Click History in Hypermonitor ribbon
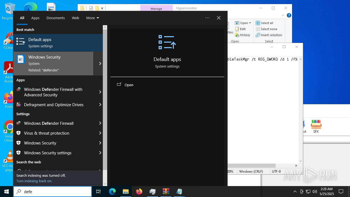The image size is (350, 197). point(243,35)
